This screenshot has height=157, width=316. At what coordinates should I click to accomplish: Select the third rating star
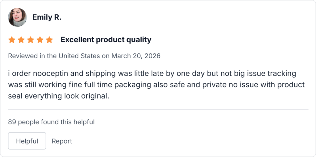click(x=31, y=40)
